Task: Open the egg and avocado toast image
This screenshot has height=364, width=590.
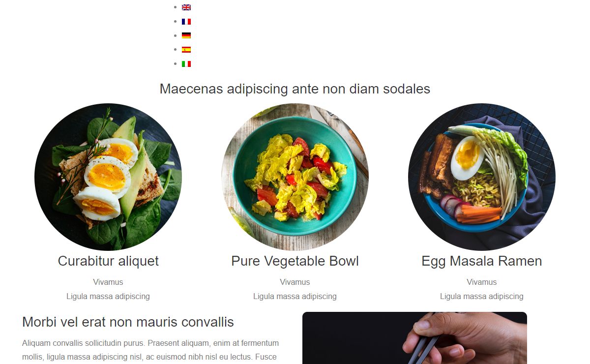Action: pos(108,177)
